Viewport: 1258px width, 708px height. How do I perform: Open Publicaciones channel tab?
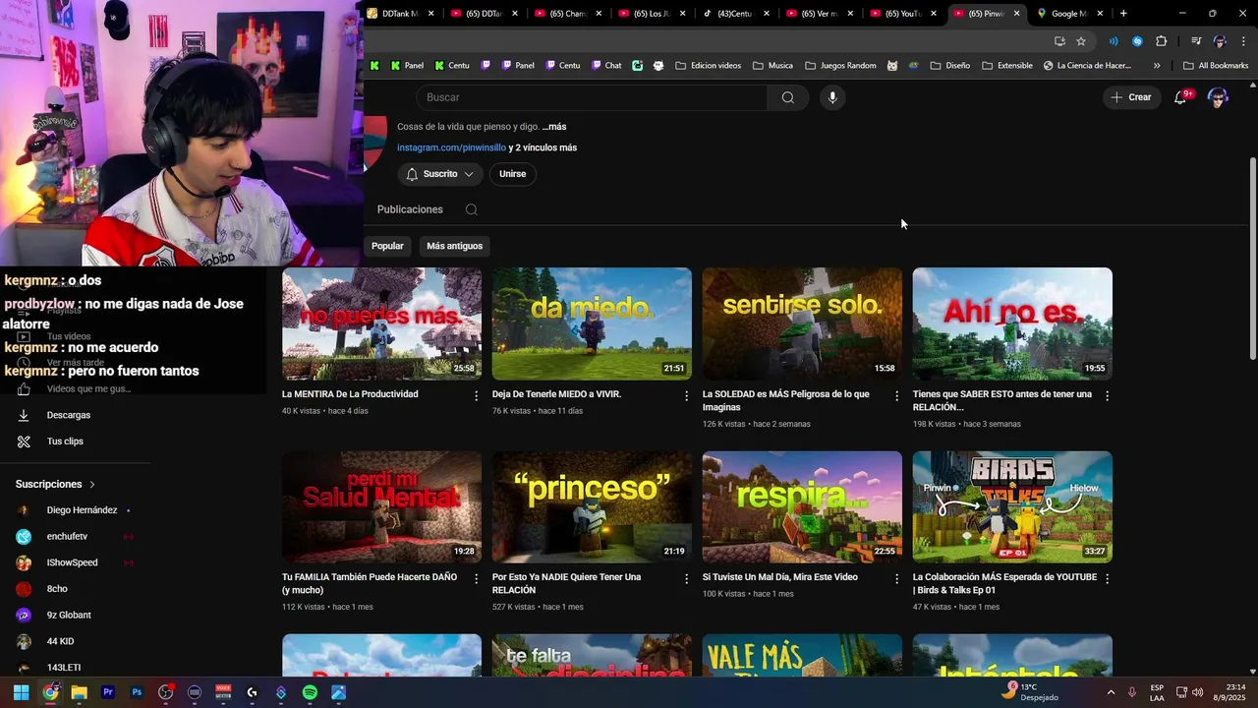410,209
